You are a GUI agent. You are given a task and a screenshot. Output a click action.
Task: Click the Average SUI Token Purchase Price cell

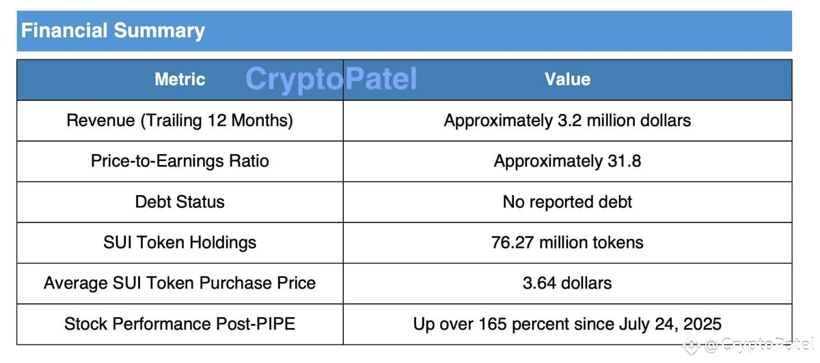coord(180,283)
